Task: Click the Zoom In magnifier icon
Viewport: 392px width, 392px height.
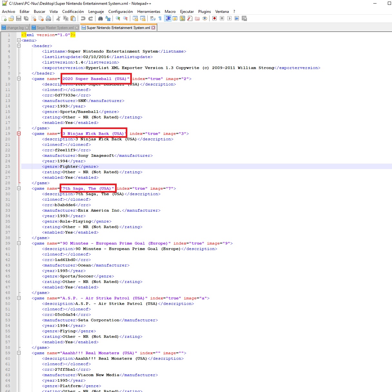Action: click(x=118, y=18)
